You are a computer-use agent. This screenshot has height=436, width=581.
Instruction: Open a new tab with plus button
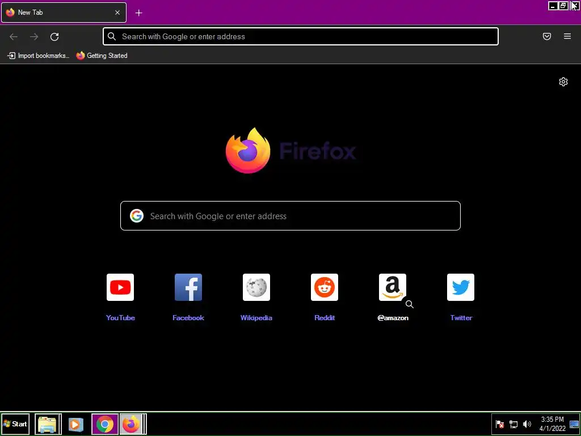tap(138, 13)
